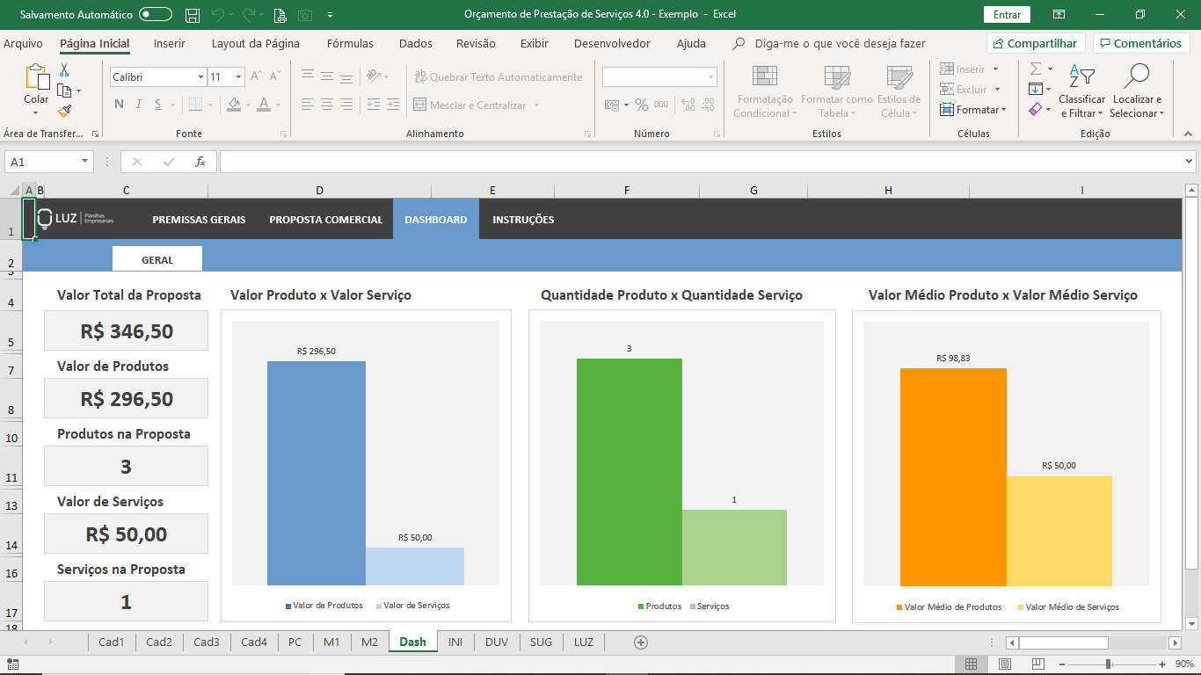Toggle Salvamento Automático switch
Viewport: 1201px width, 675px height.
pos(156,14)
